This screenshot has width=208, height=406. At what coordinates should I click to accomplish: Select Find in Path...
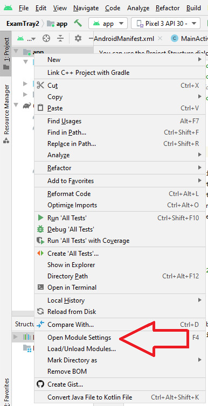pos(120,132)
